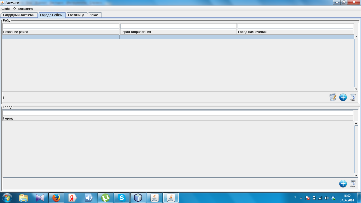The image size is (361, 203).
Task: Open uTorrent from the taskbar
Action: (105, 198)
